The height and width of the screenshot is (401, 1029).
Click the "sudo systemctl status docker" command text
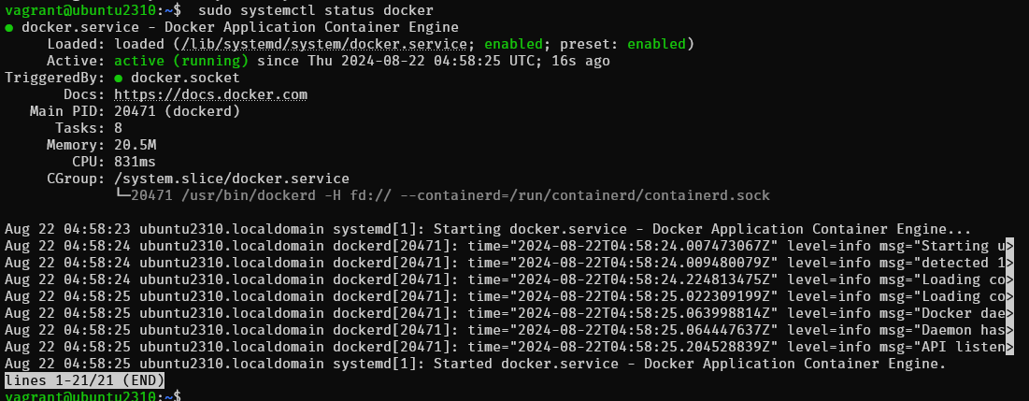tap(299, 9)
